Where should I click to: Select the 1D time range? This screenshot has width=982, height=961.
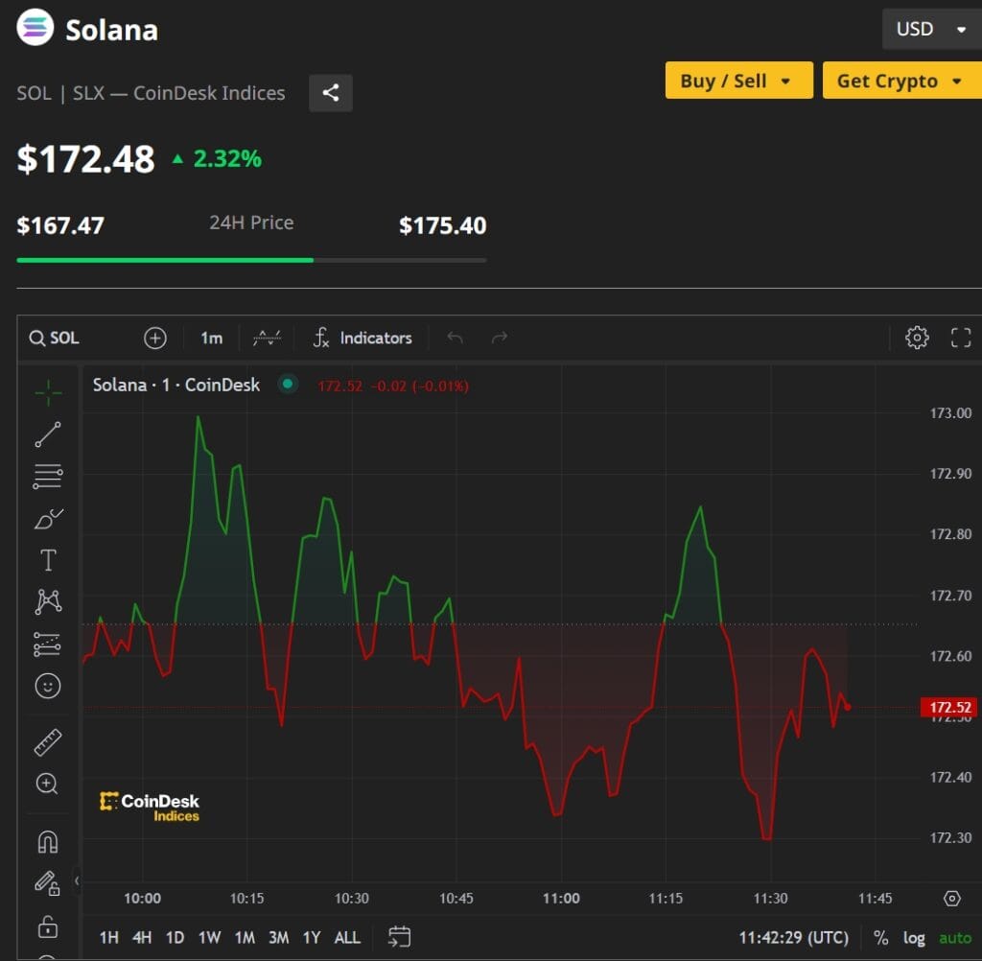point(175,937)
